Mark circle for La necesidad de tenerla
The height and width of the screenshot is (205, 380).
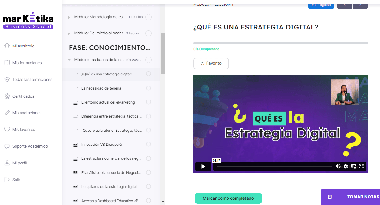tap(149, 88)
